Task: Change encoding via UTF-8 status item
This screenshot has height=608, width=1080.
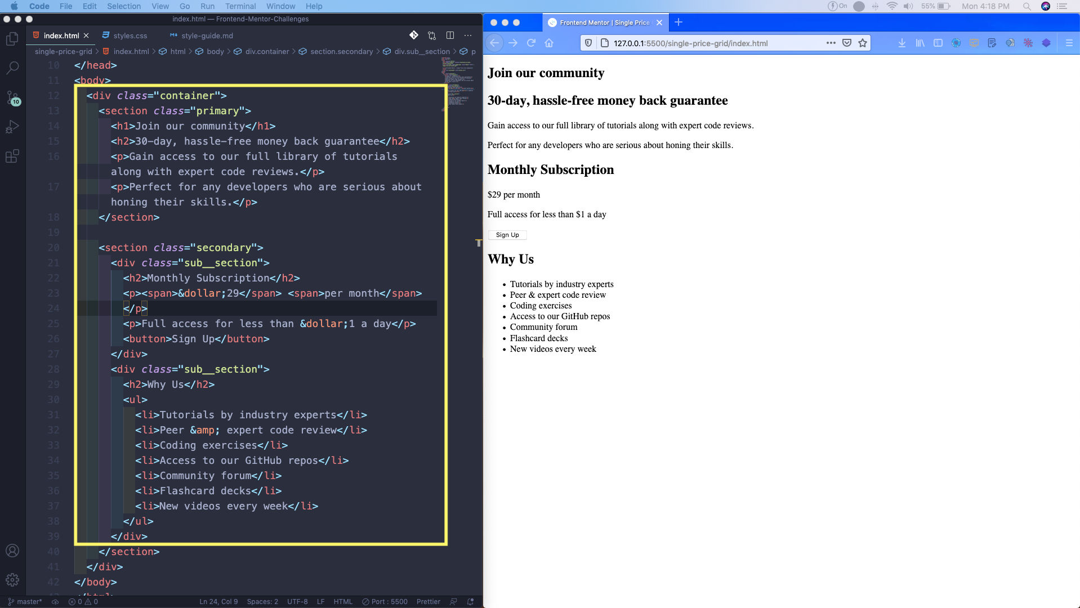Action: (x=297, y=602)
